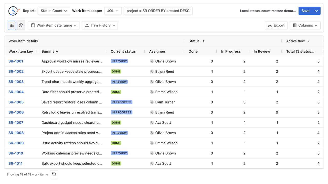Edit the JQL query field
The image size is (328, 184).
[158, 11]
